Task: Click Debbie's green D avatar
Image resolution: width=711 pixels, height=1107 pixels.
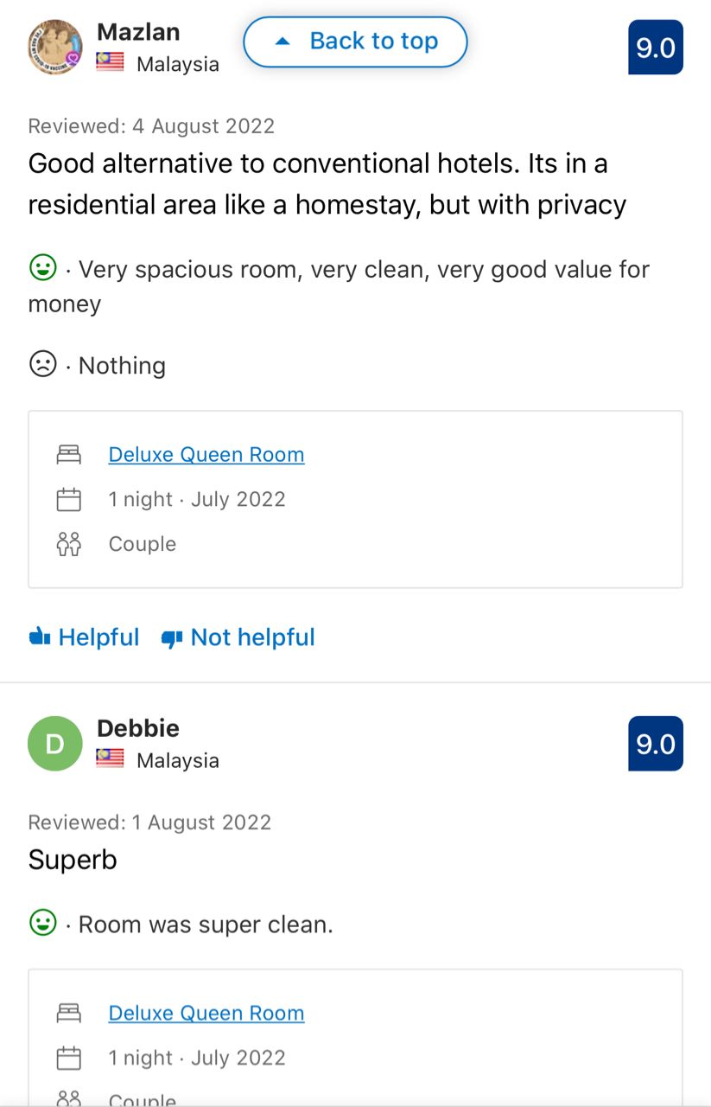Action: (x=55, y=744)
